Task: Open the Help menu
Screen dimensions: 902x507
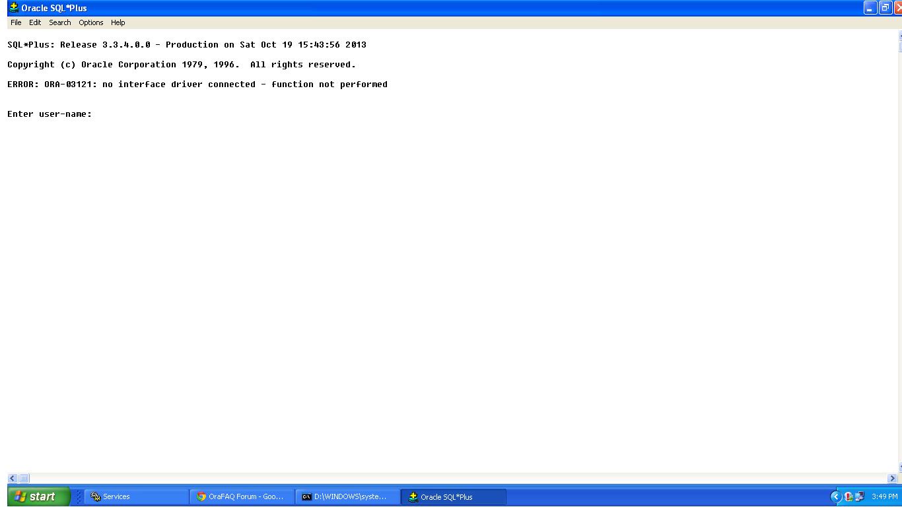Action: [118, 22]
